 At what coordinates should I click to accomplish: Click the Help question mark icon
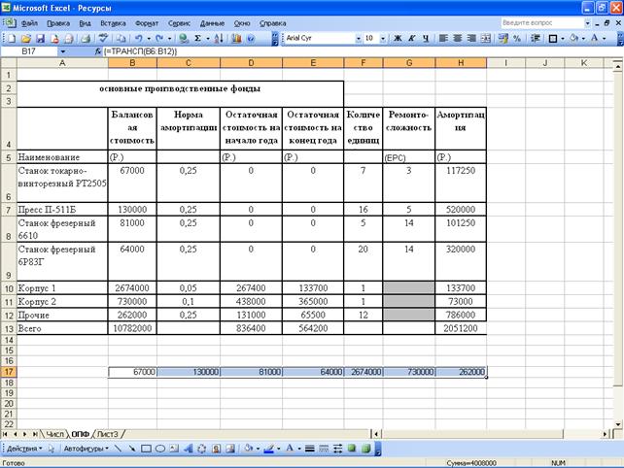point(251,38)
